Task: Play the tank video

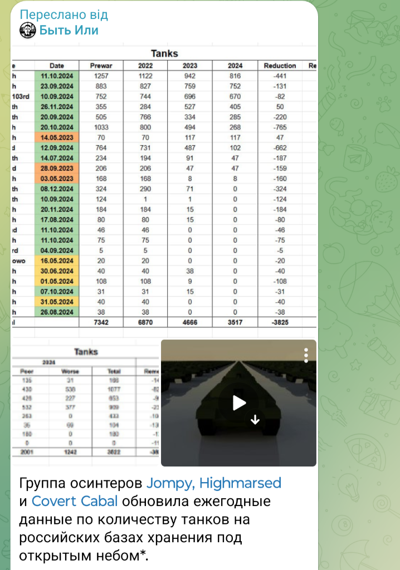Action: (238, 402)
